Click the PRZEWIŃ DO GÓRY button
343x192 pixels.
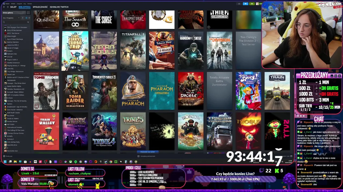148,152
